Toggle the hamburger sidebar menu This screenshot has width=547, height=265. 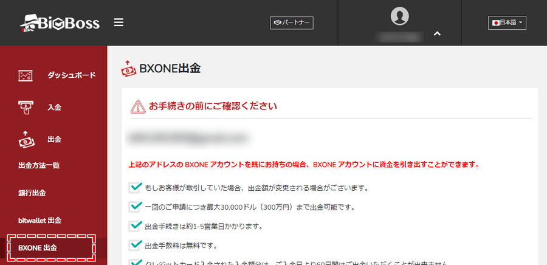(119, 23)
